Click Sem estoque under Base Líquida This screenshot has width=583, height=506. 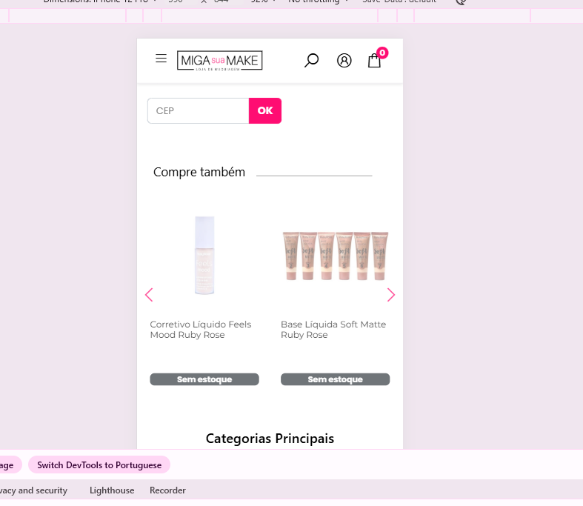(335, 379)
